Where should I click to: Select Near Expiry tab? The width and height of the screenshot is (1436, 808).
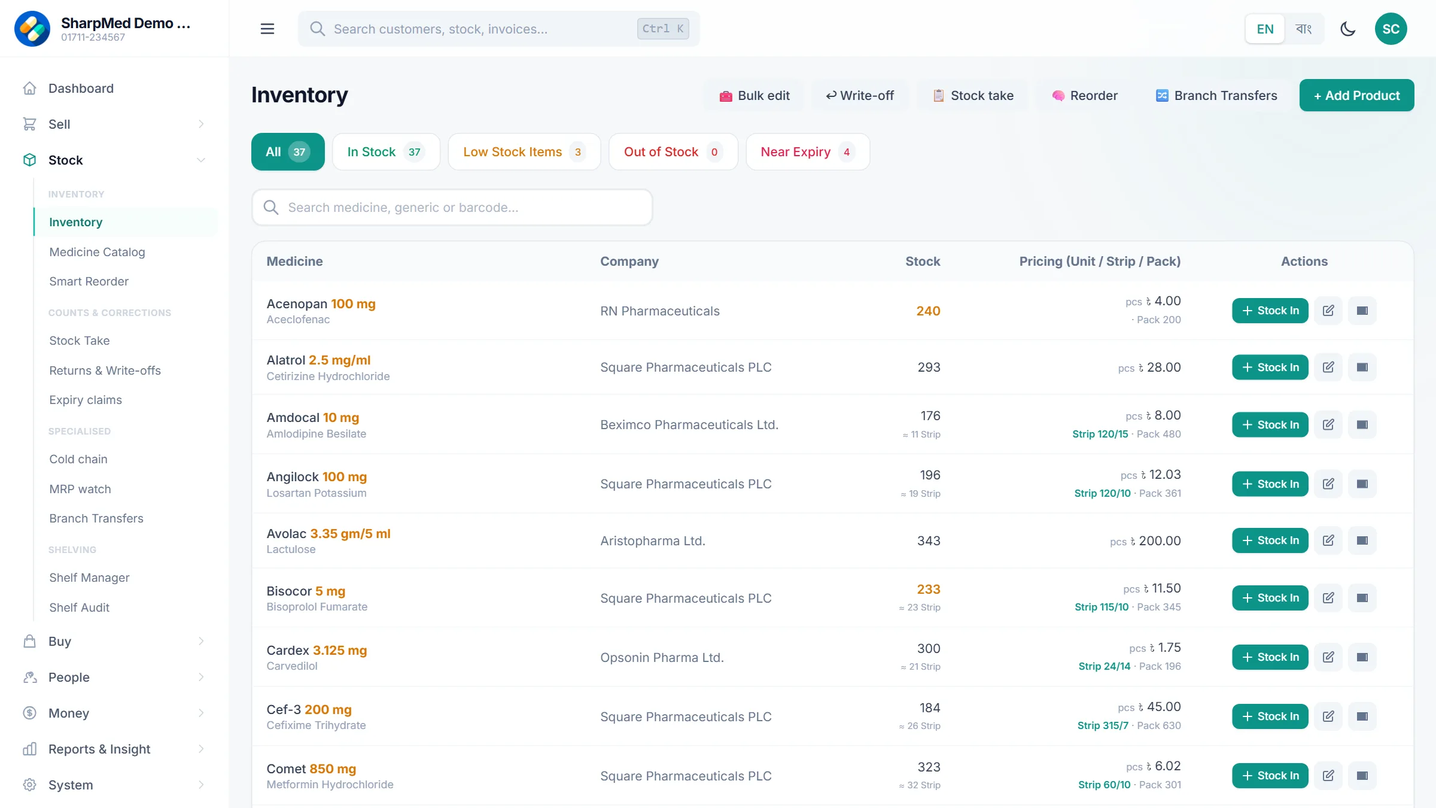point(808,152)
